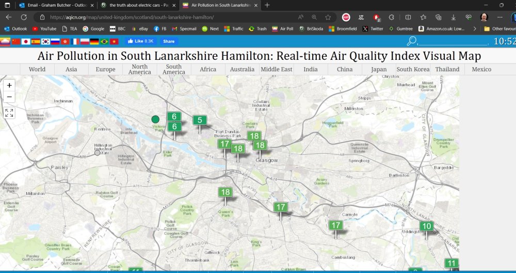
Task: View site information lock icon
Action: tap(42, 18)
